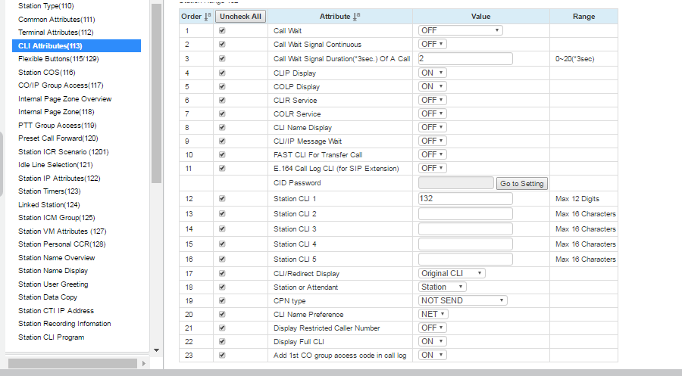Toggle checkbox for Station CLI 1 row

222,199
